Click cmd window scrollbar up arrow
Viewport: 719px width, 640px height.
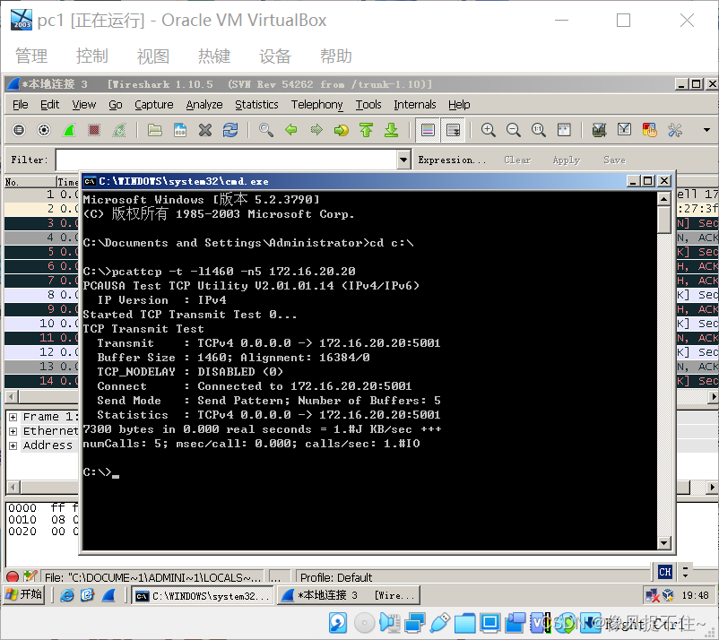[x=664, y=199]
